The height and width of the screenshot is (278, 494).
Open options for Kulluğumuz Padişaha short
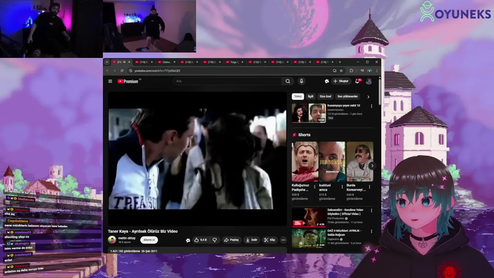(x=315, y=187)
